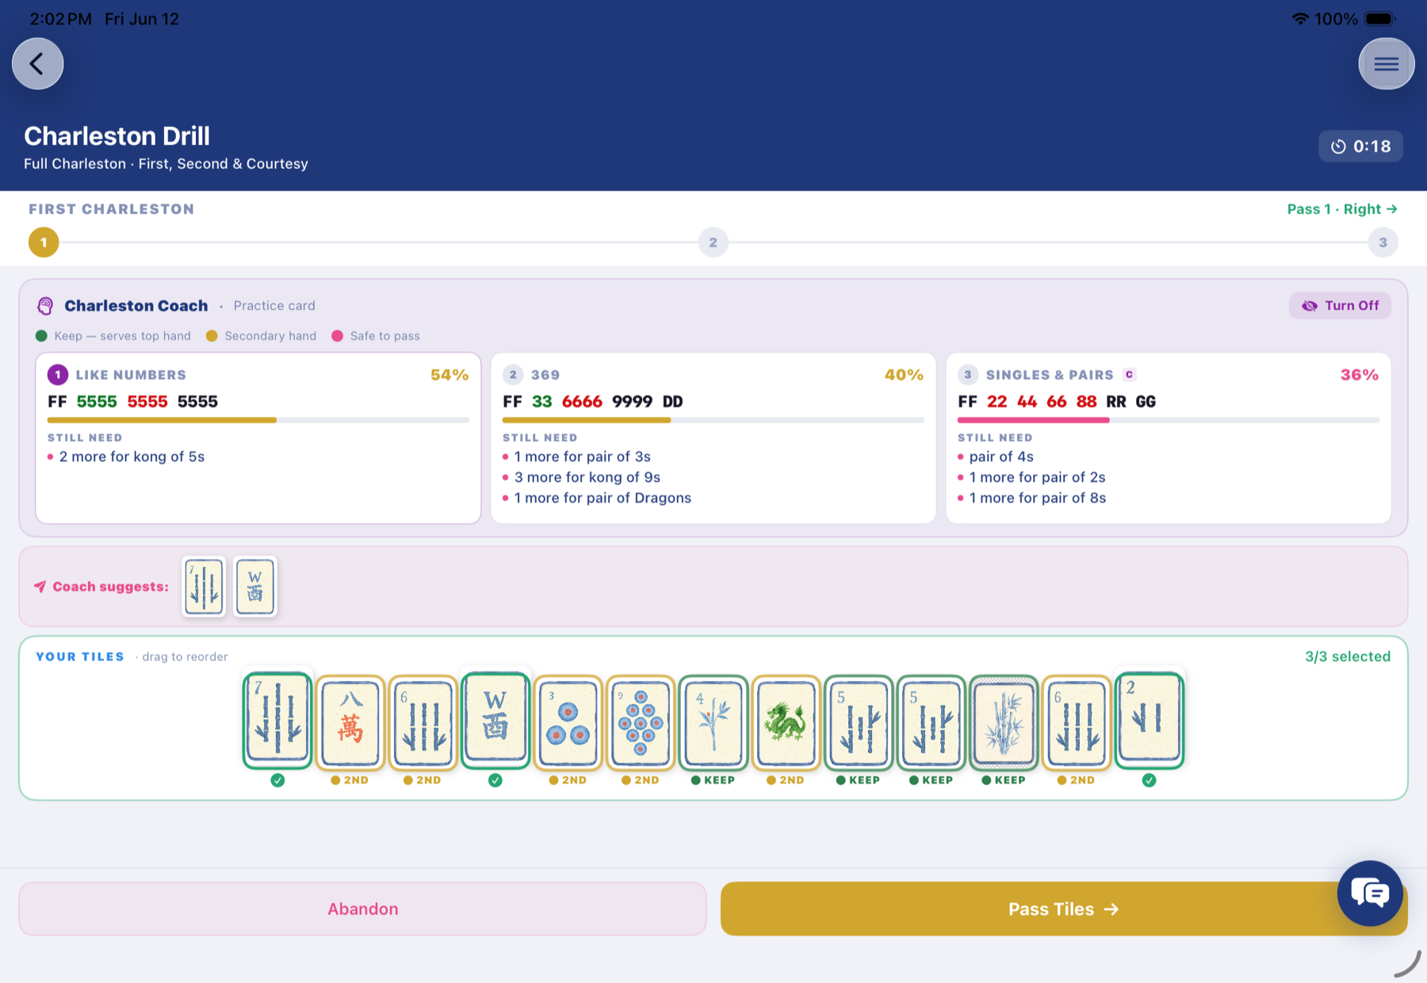Image resolution: width=1427 pixels, height=983 pixels.
Task: Select the 5 Bam tile beside green dragon
Action: pos(859,723)
